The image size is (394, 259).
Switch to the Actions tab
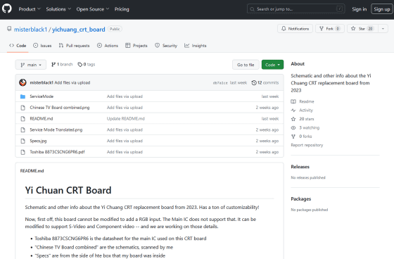pyautogui.click(x=108, y=46)
